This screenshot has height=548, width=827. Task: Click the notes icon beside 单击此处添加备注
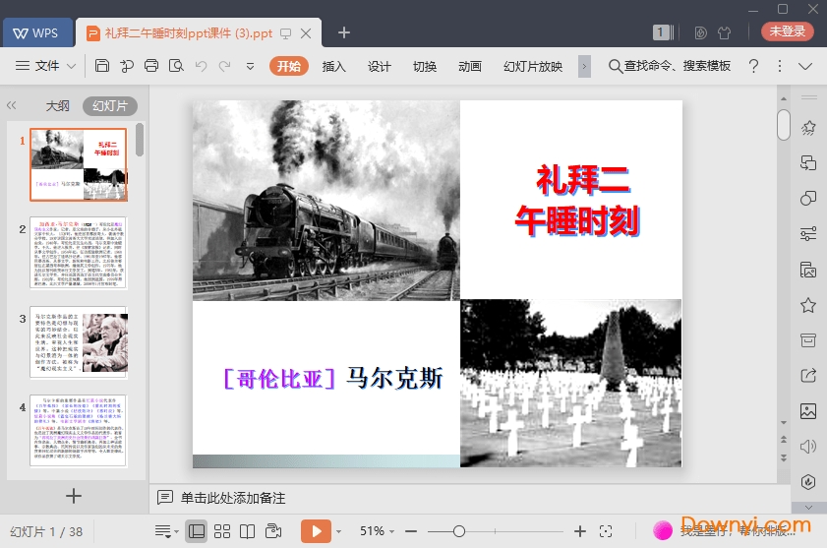click(165, 497)
